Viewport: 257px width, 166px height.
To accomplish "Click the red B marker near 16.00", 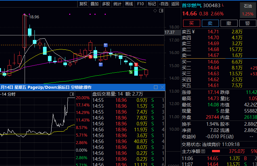I will pos(90,57).
